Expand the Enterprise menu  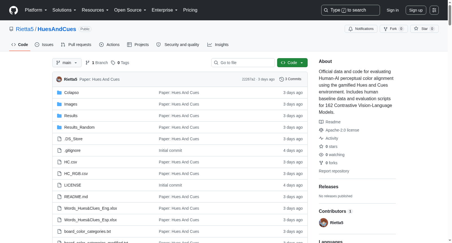[x=164, y=10]
